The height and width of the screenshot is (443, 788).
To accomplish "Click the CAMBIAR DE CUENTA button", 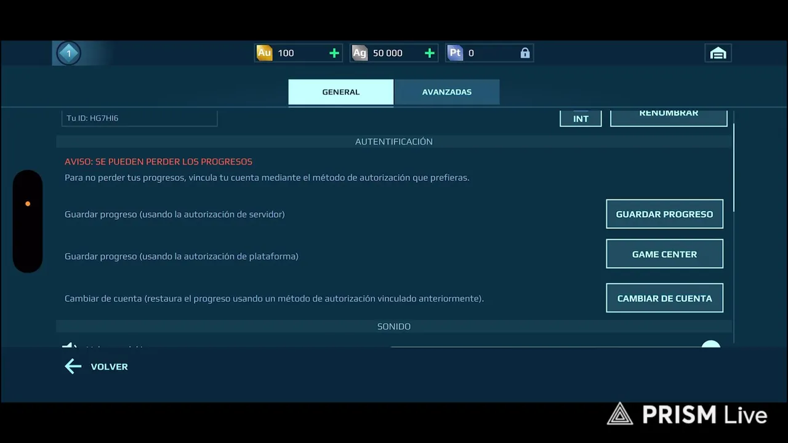I will (665, 298).
